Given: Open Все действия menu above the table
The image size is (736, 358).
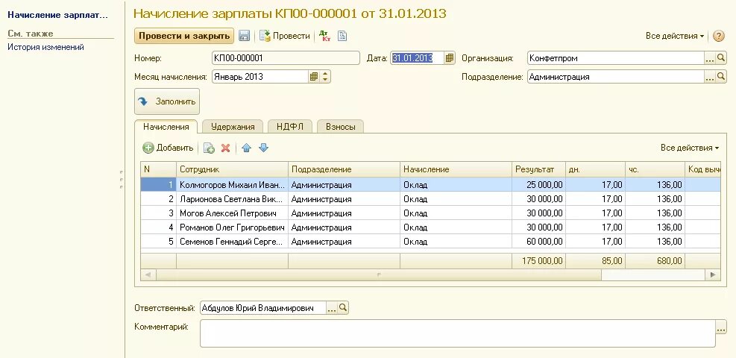Looking at the screenshot, I should point(690,148).
